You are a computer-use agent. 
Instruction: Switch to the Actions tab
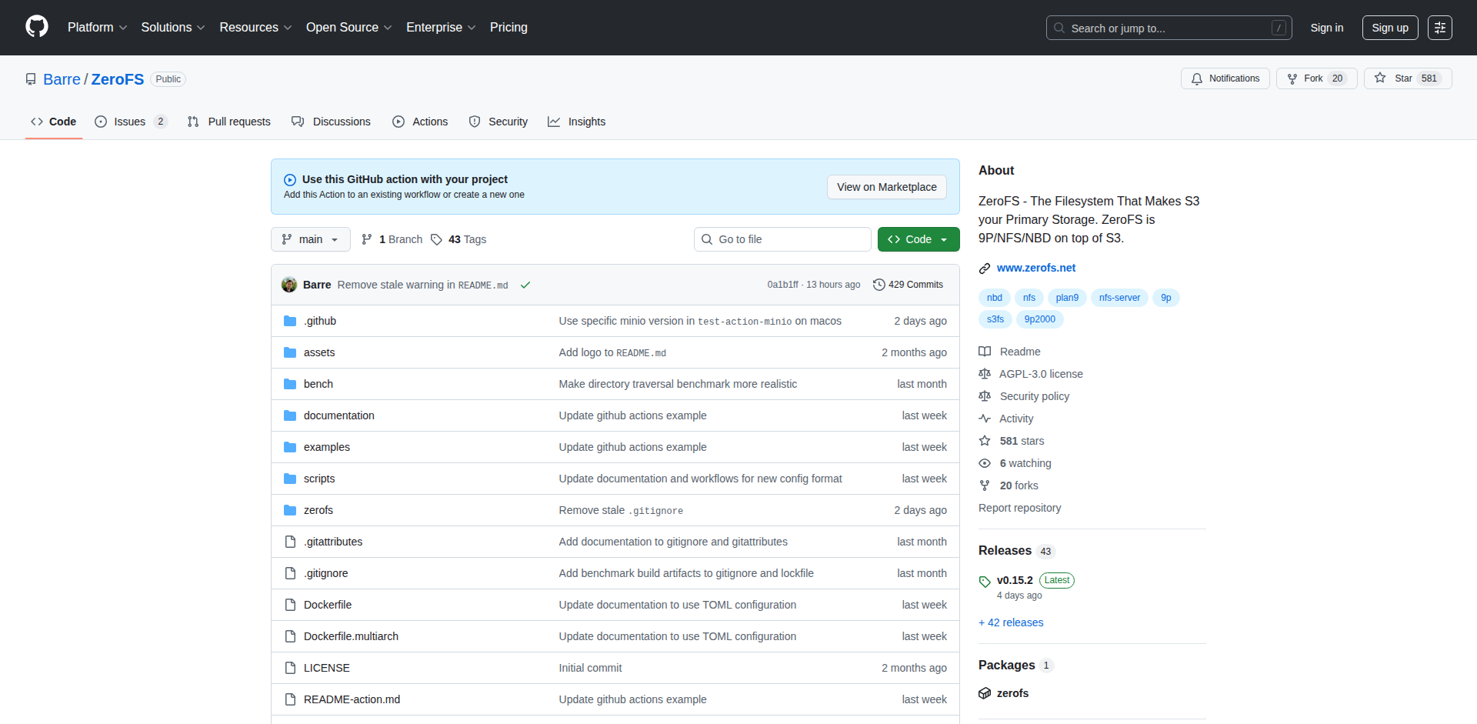[420, 122]
